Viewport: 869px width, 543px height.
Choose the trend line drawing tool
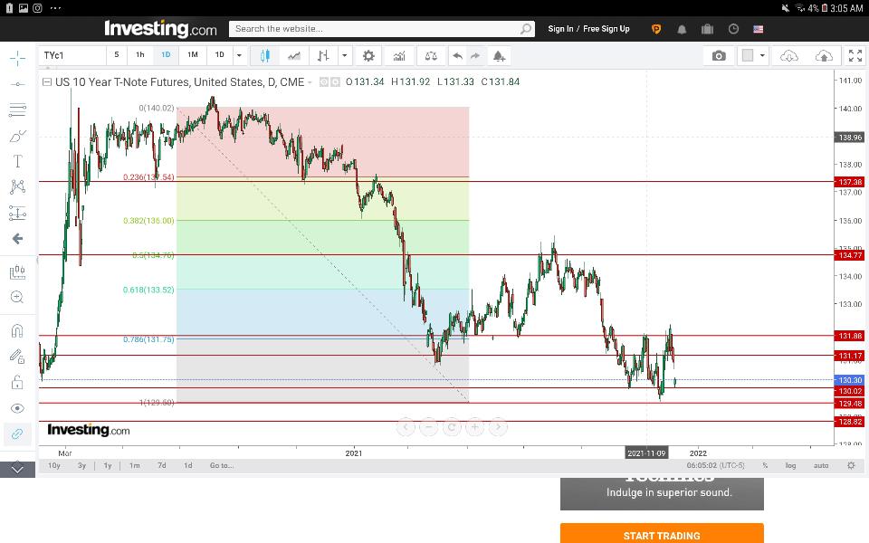click(17, 84)
